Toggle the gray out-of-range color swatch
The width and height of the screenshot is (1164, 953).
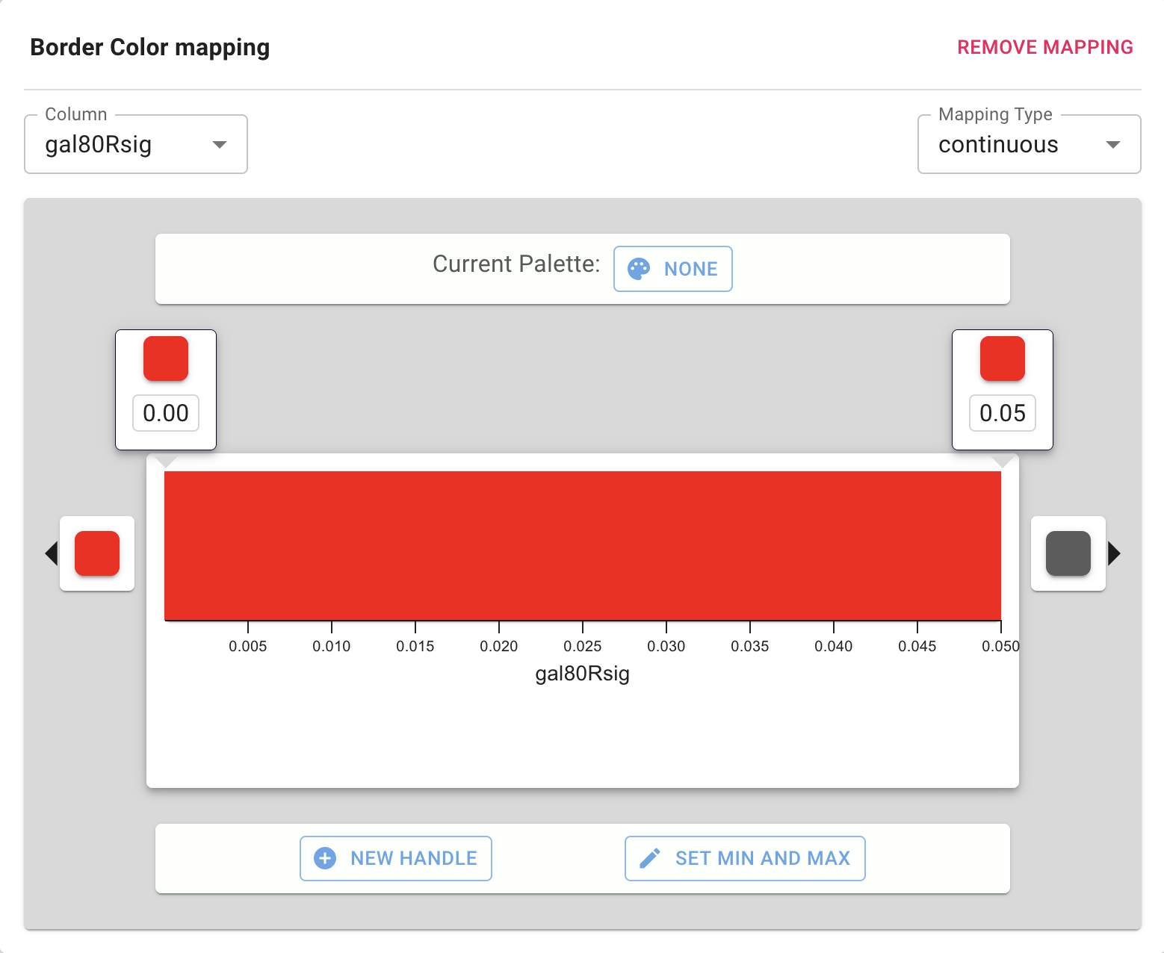(x=1068, y=553)
